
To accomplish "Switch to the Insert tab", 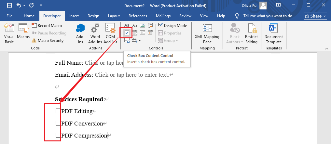I will pos(74,16).
